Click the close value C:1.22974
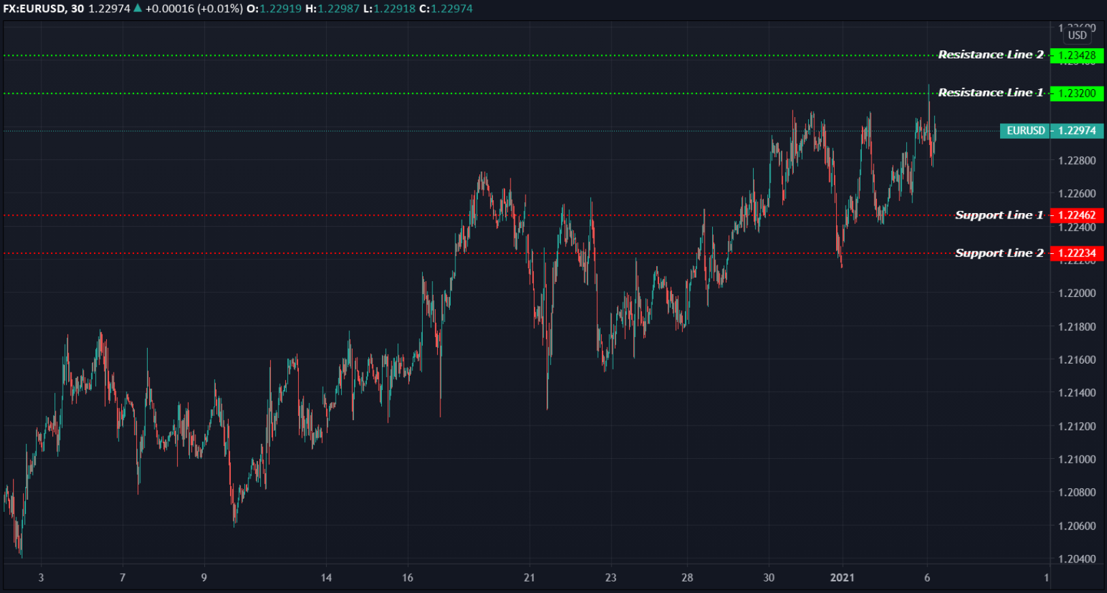1107x593 pixels. click(x=446, y=9)
